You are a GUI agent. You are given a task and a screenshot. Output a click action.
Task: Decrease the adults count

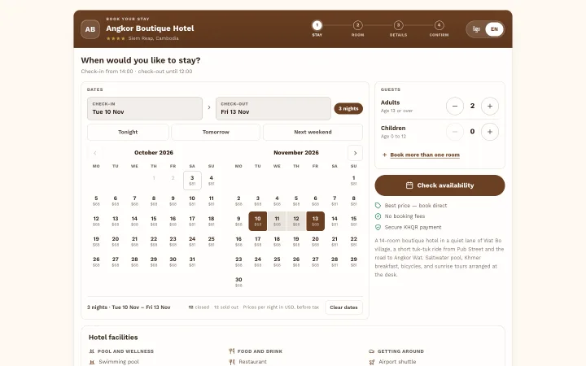click(455, 106)
